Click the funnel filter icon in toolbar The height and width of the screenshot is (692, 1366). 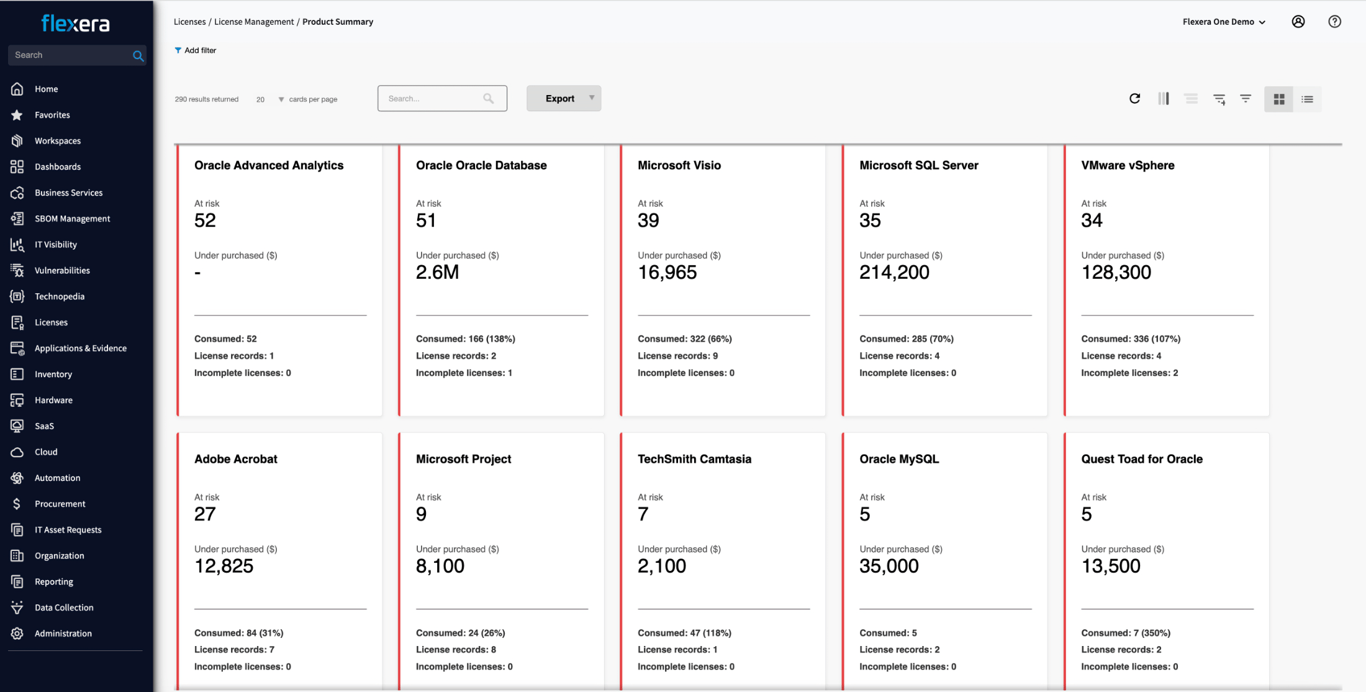1246,99
